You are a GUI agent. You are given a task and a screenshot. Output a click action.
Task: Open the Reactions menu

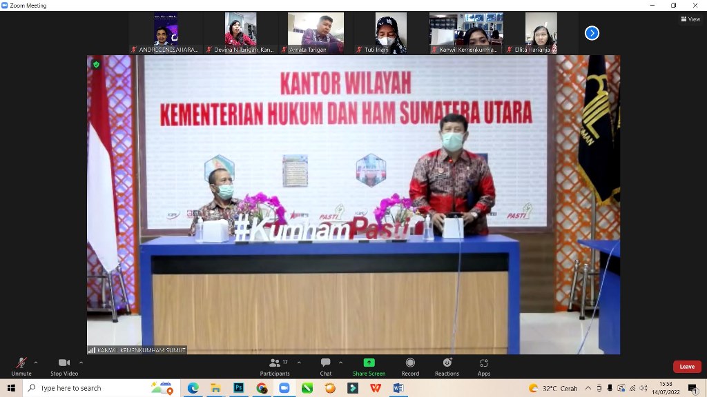(447, 365)
